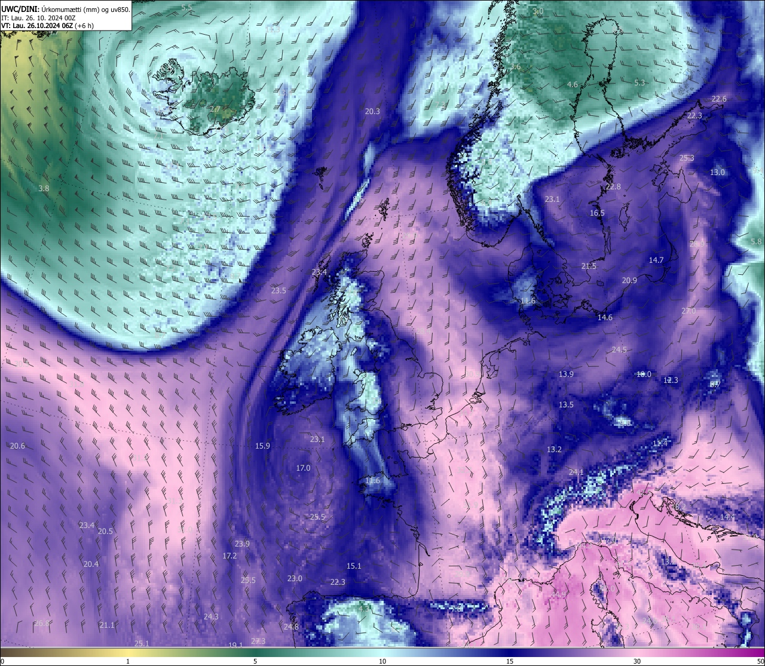This screenshot has height=666, width=765.
Task: Click the colour scale label 1
Action: tap(128, 661)
